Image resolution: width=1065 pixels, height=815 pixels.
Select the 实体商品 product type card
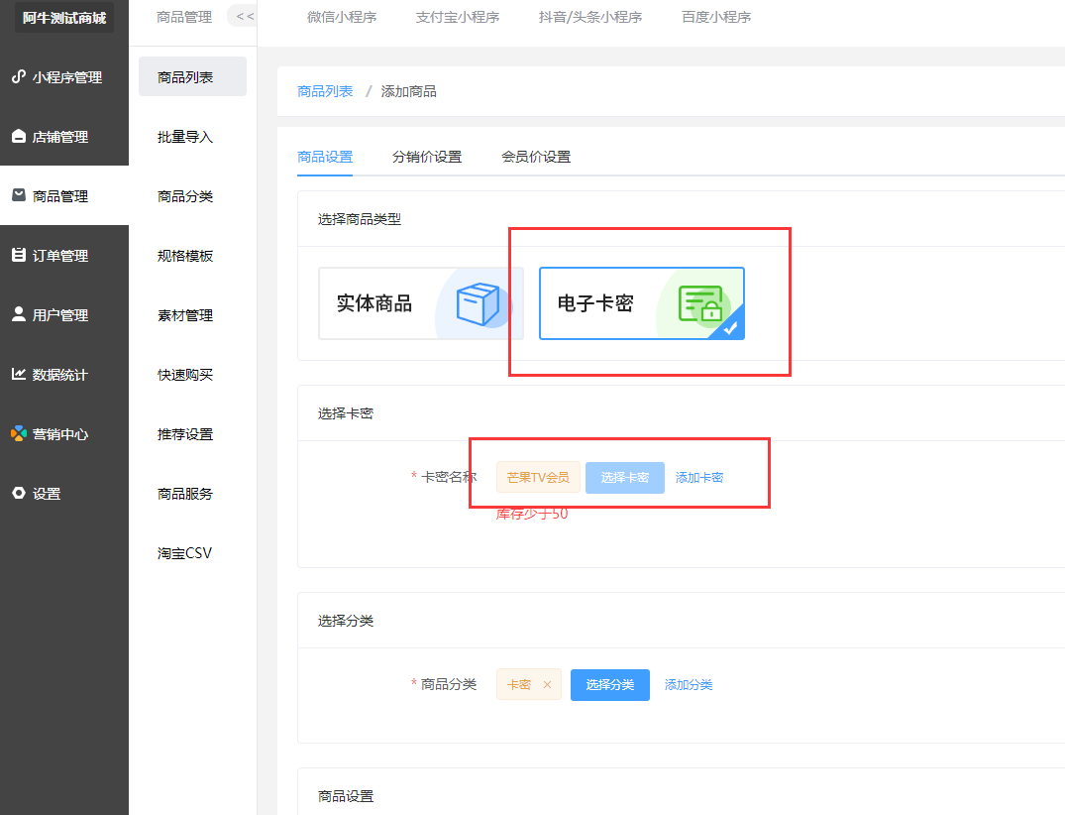[x=420, y=303]
